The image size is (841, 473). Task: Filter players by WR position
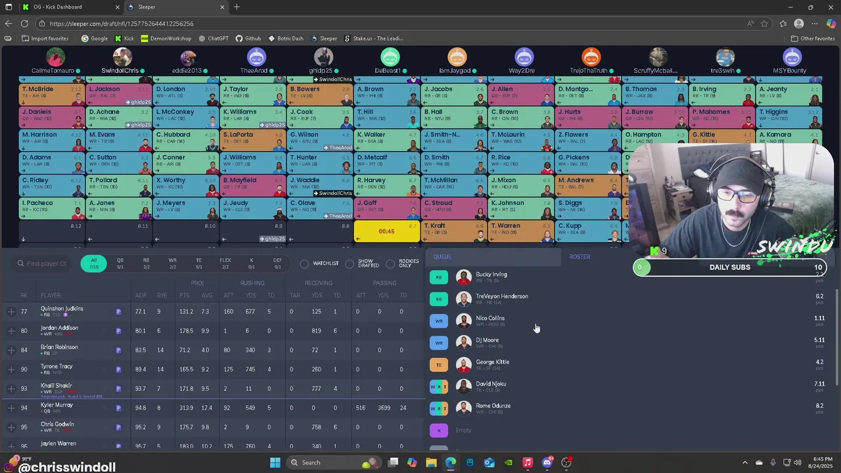pyautogui.click(x=172, y=263)
